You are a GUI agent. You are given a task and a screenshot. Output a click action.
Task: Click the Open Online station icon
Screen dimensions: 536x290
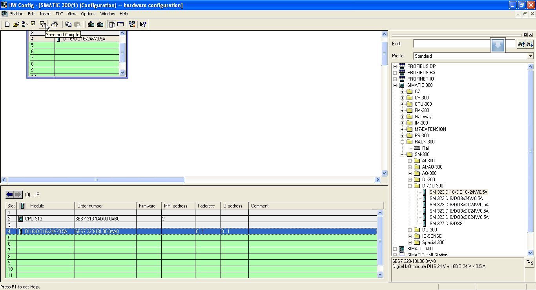point(25,24)
